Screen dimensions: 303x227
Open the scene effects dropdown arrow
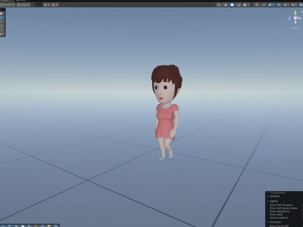(x=274, y=4)
